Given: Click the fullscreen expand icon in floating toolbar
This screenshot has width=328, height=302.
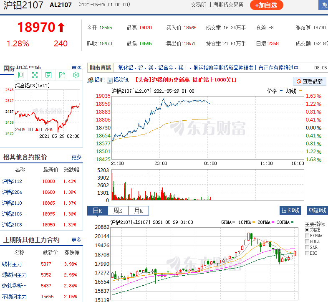Looking at the screenshot, I should 35,75.
